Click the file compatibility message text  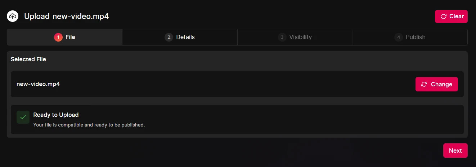pos(89,125)
